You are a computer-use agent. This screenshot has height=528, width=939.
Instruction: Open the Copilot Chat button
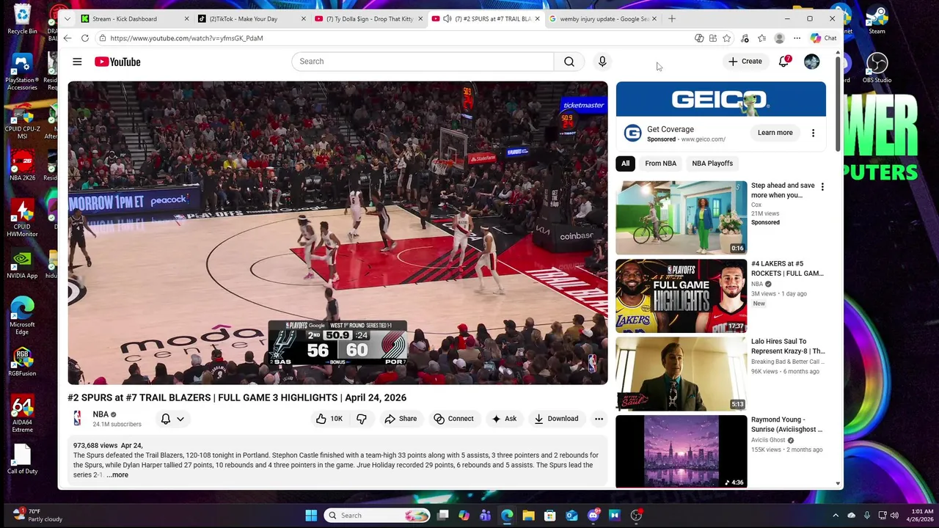click(x=824, y=38)
